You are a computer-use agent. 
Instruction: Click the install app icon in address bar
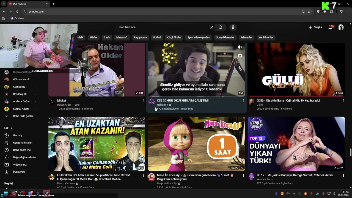303,12
